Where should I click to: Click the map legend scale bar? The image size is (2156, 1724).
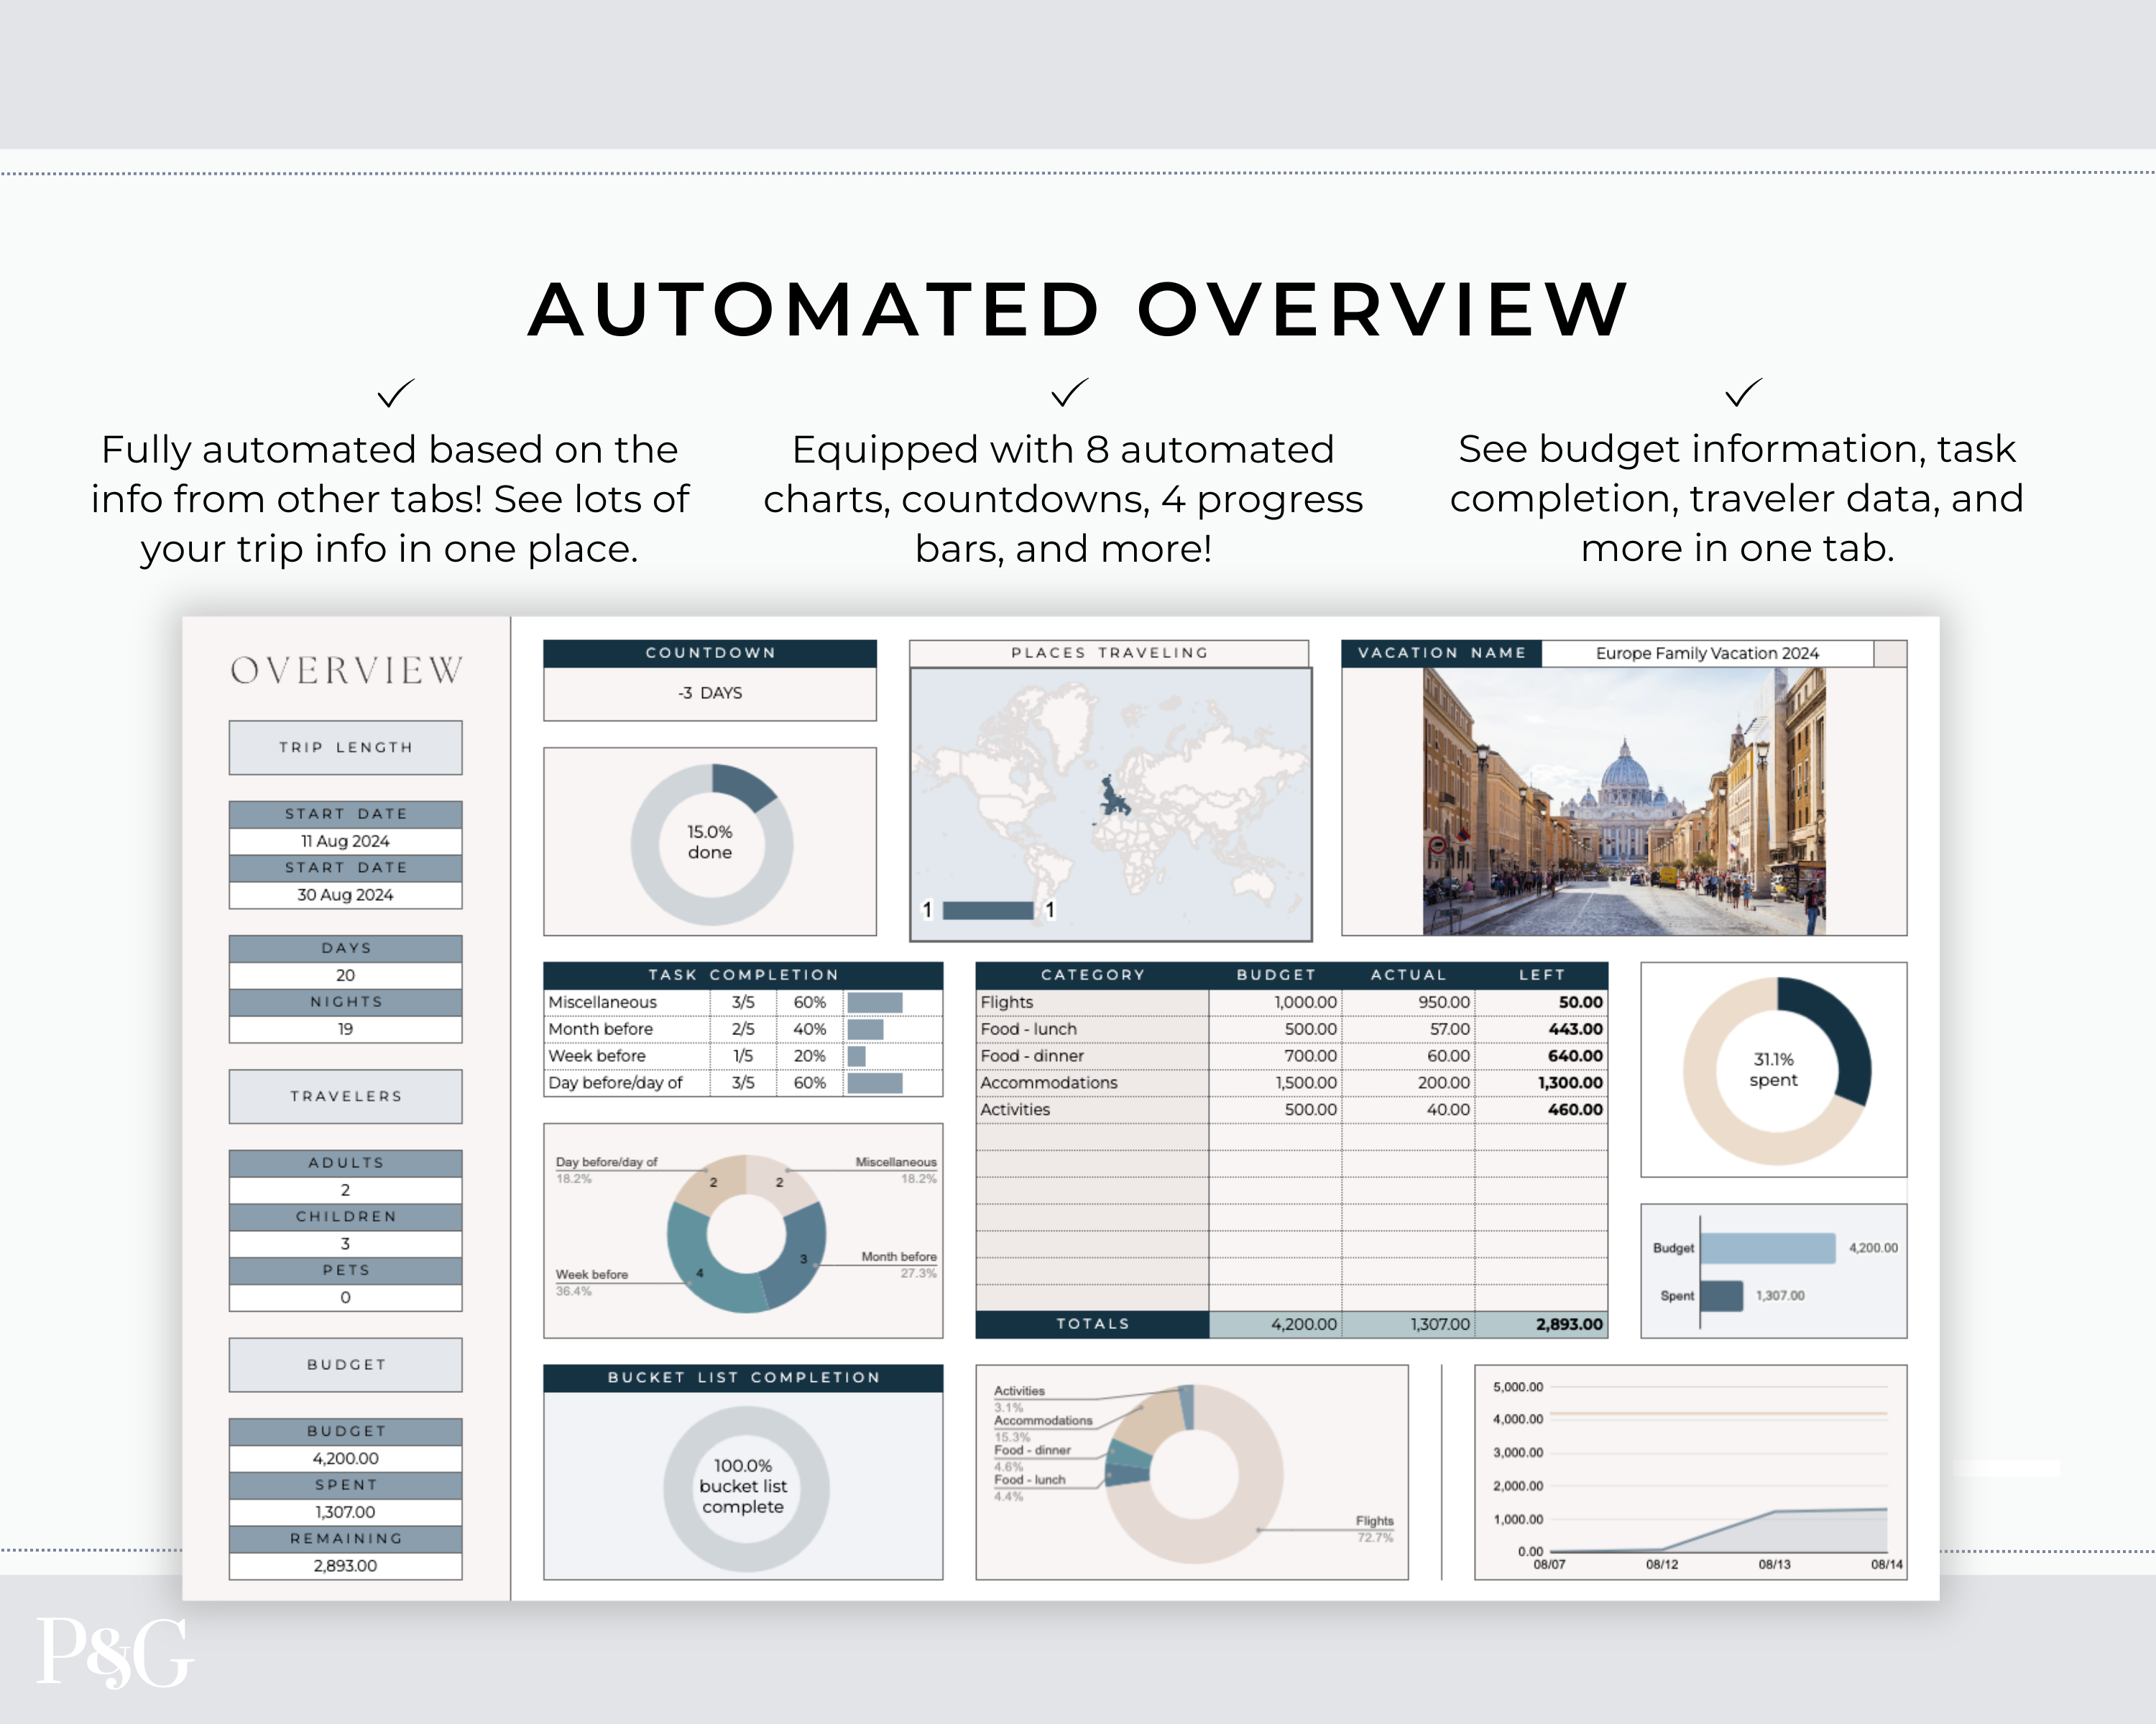tap(987, 910)
